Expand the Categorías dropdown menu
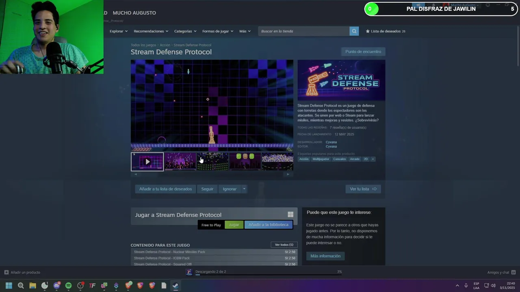Screen dimensions: 520x292 [x=185, y=31]
